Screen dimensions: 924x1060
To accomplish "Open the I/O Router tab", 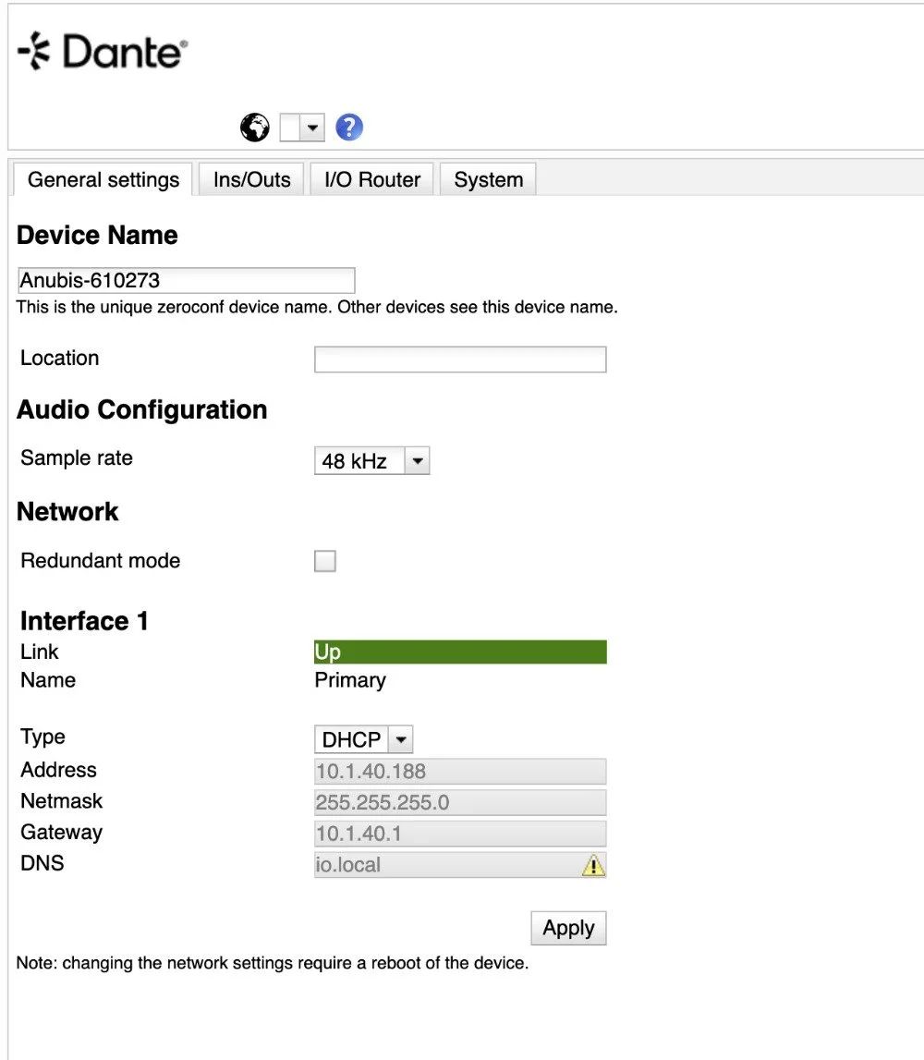I will click(372, 179).
